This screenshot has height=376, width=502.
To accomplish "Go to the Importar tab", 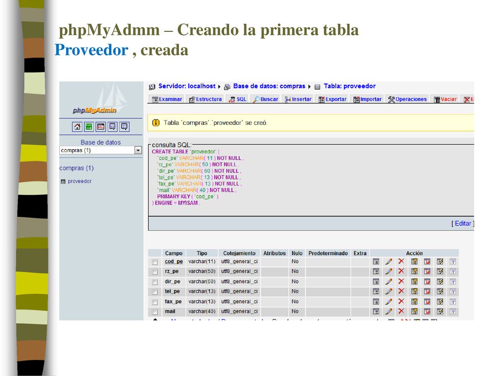I will coord(368,99).
